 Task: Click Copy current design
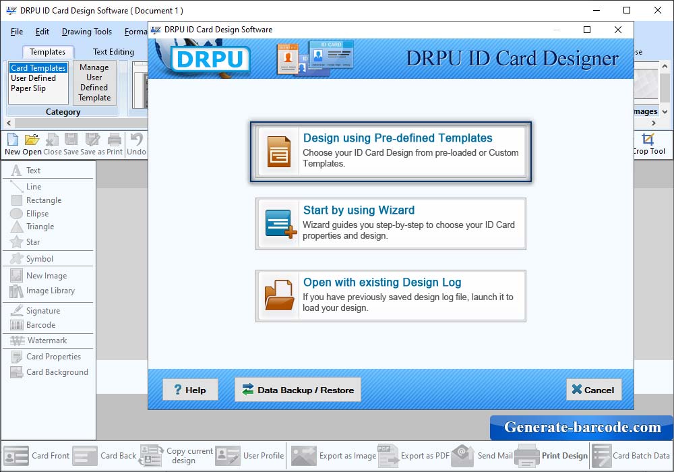pyautogui.click(x=176, y=456)
